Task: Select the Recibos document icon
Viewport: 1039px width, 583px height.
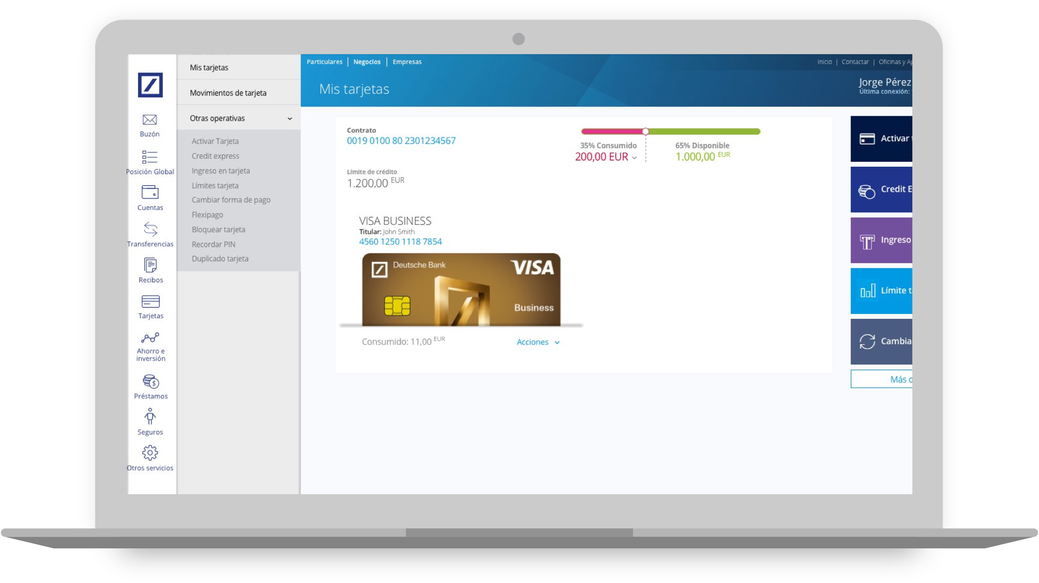Action: coord(150,266)
